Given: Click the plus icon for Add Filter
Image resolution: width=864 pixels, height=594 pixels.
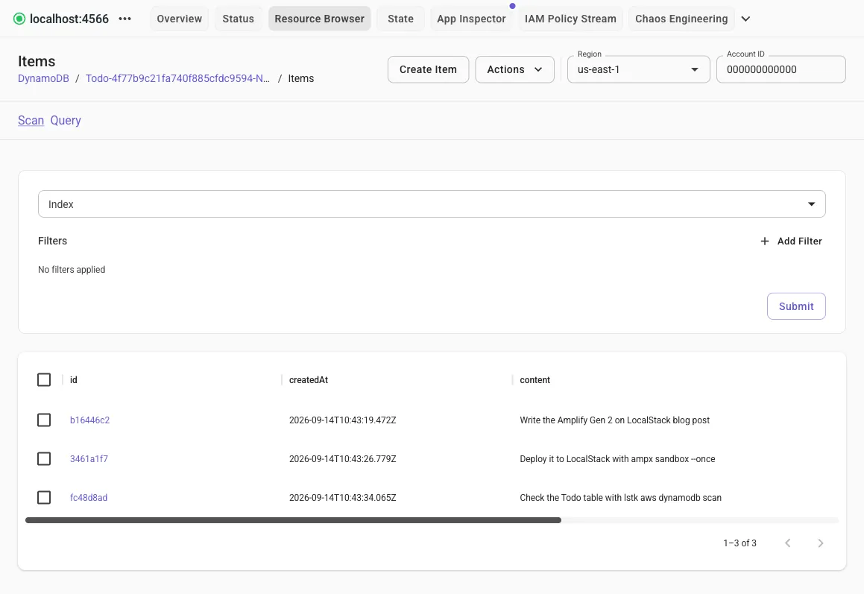Looking at the screenshot, I should coord(765,241).
